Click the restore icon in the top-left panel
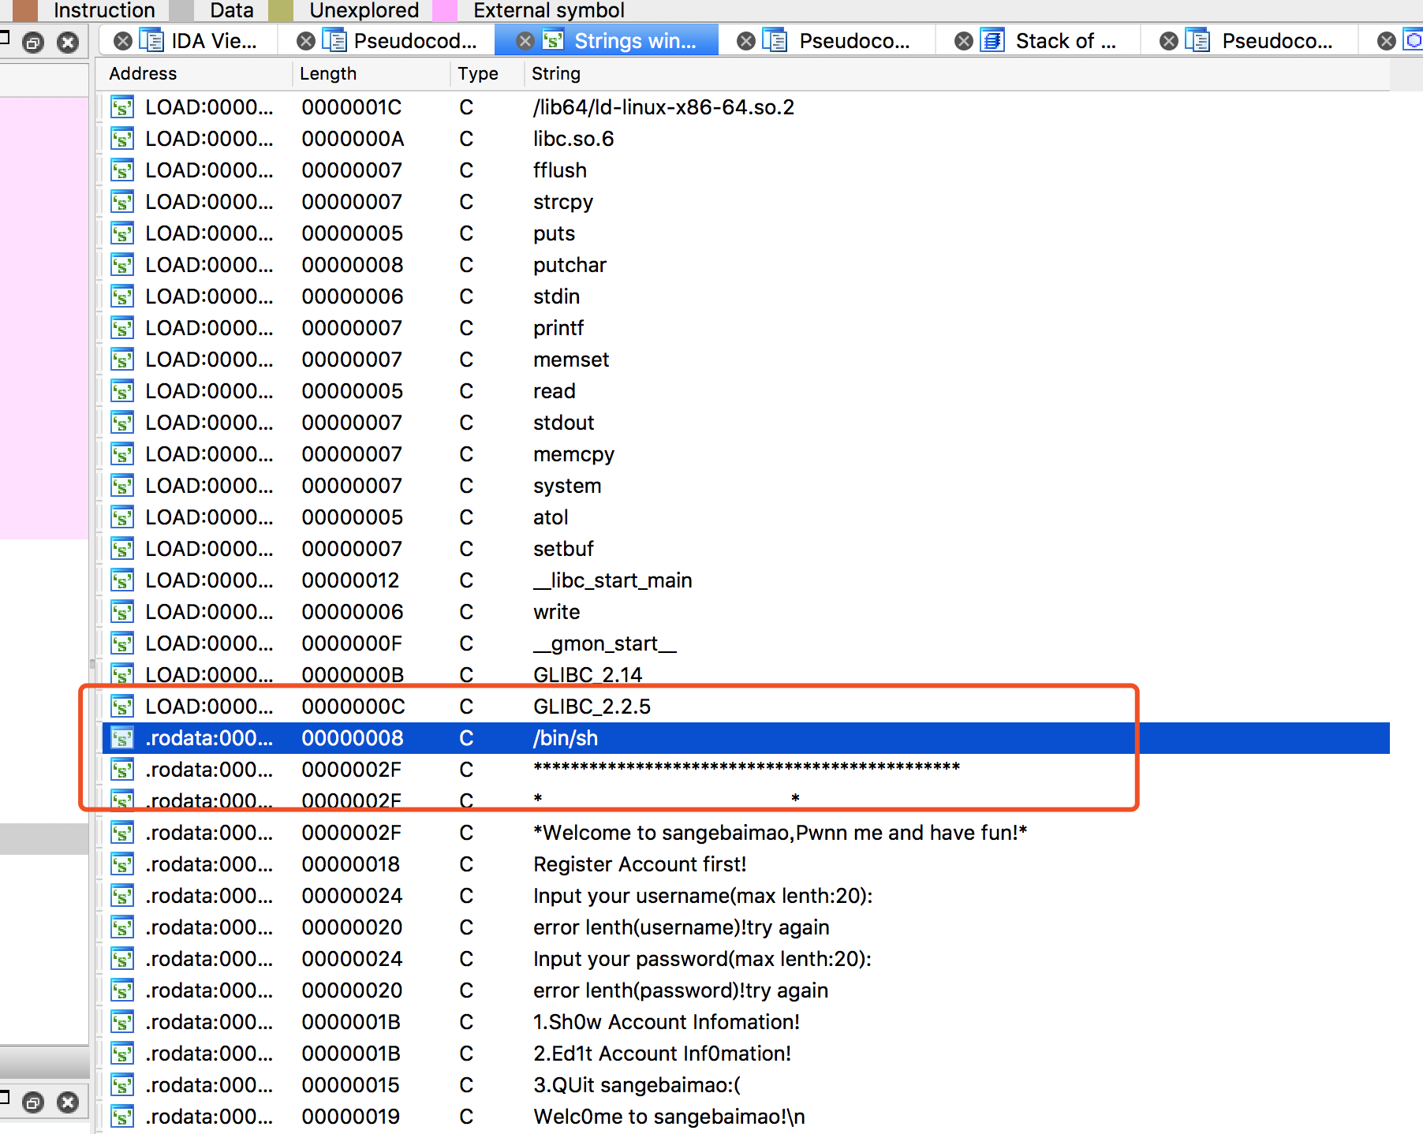 tap(33, 42)
